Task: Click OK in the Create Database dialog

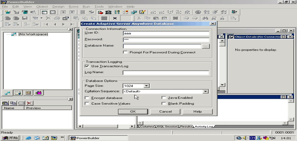Action: point(133,111)
